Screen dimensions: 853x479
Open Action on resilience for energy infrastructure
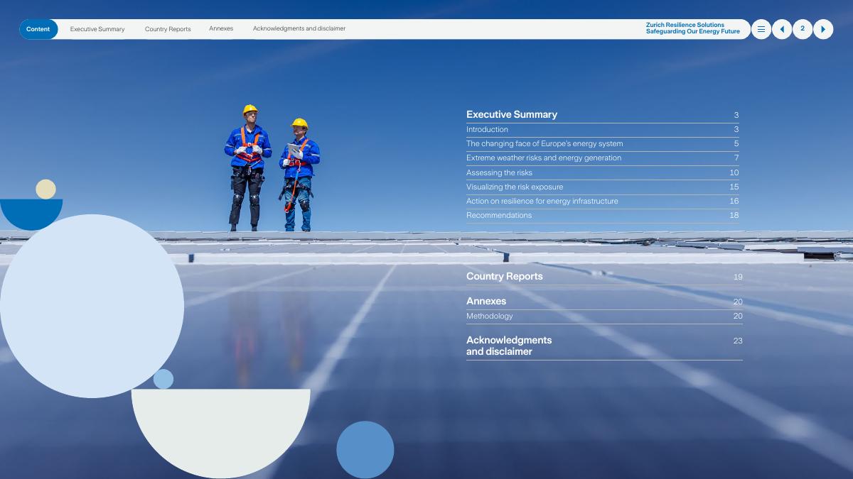click(x=542, y=202)
